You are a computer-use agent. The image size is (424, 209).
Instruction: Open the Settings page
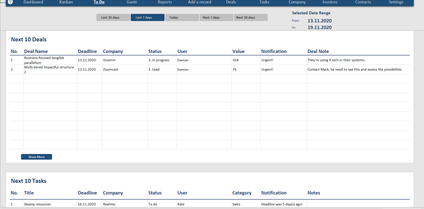tap(396, 2)
